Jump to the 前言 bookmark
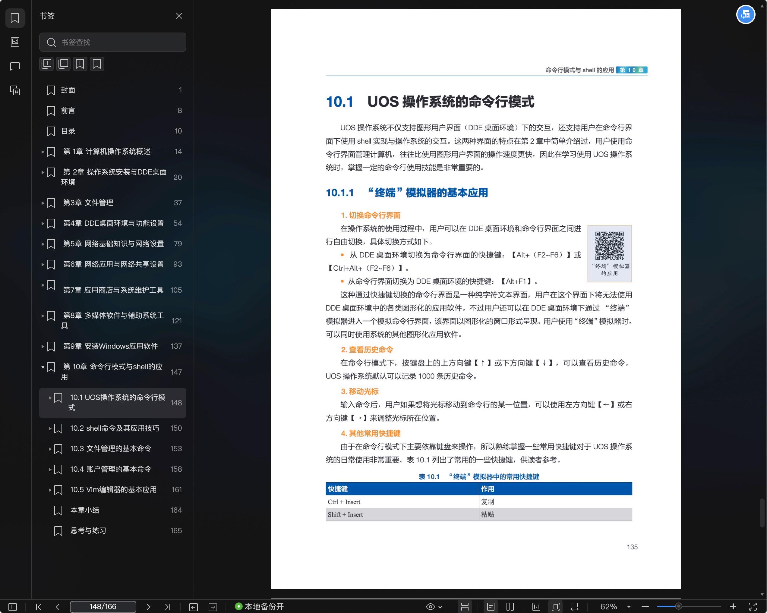This screenshot has height=613, width=767. (112, 111)
